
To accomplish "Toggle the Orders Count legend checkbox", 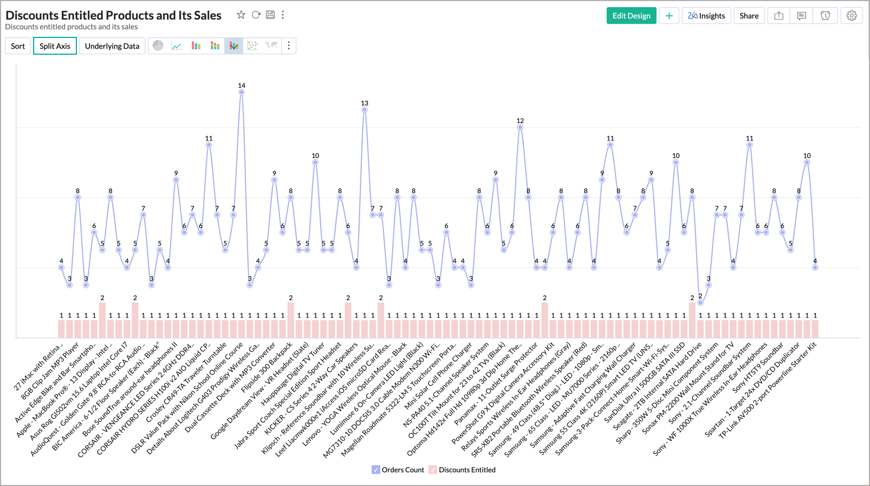I will pyautogui.click(x=375, y=470).
